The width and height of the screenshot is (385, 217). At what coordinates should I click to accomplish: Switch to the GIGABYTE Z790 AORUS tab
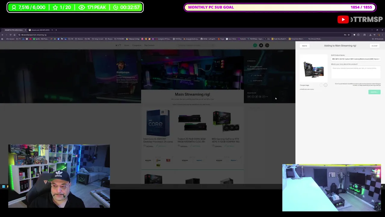click(x=14, y=30)
